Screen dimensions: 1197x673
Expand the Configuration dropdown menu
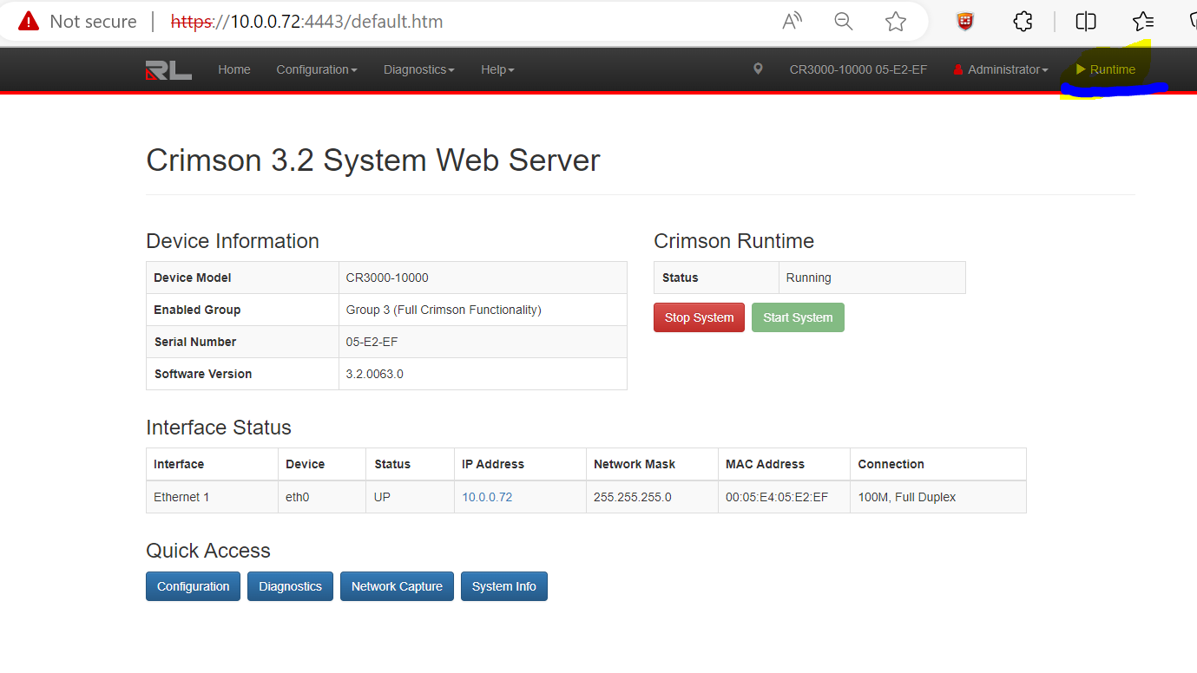[317, 69]
